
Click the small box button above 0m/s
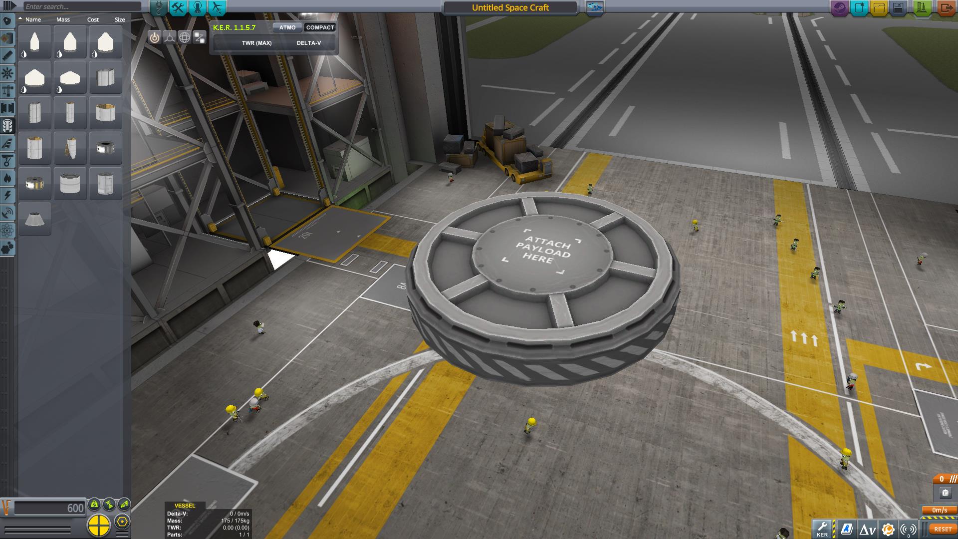point(945,493)
